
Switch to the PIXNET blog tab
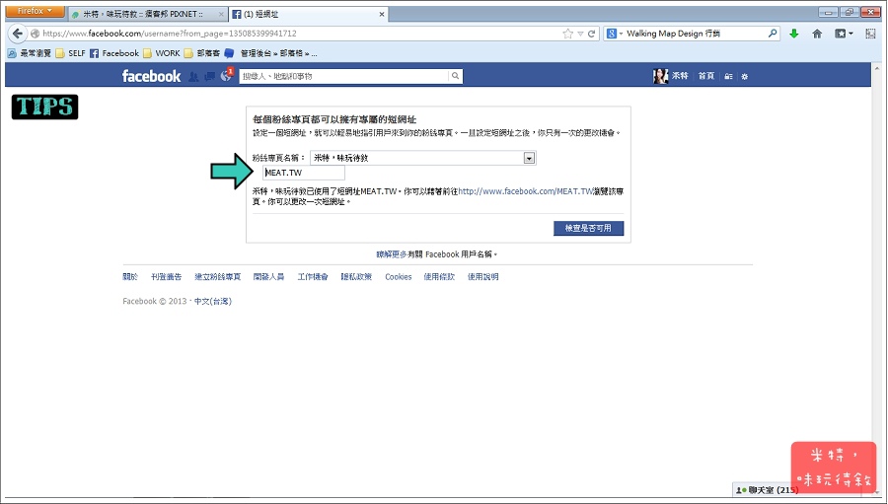[148, 14]
